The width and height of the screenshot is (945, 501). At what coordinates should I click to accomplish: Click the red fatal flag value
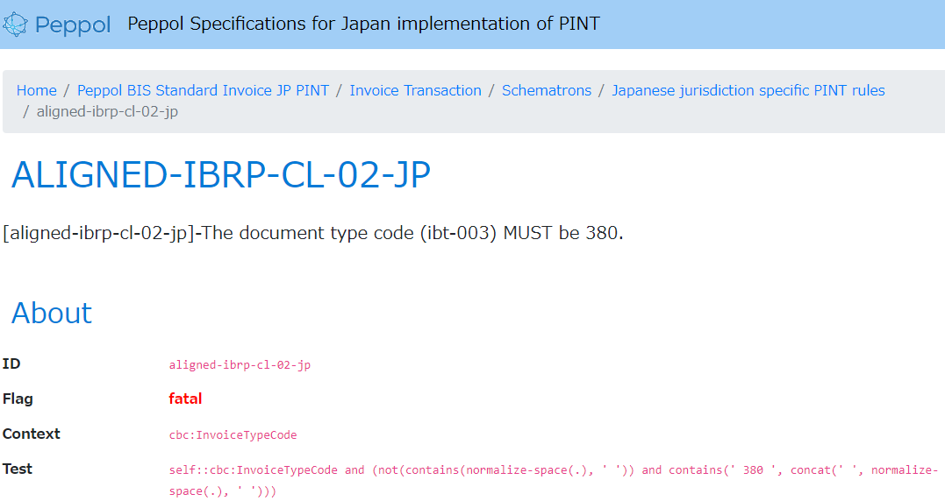(185, 399)
